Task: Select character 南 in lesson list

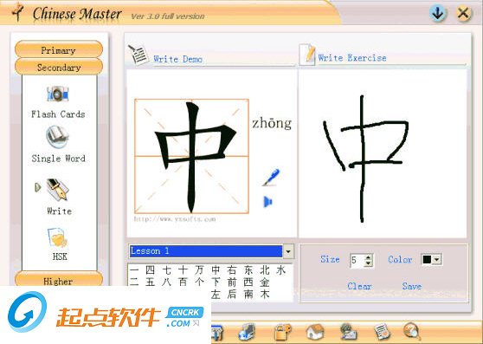Action: pos(248,294)
